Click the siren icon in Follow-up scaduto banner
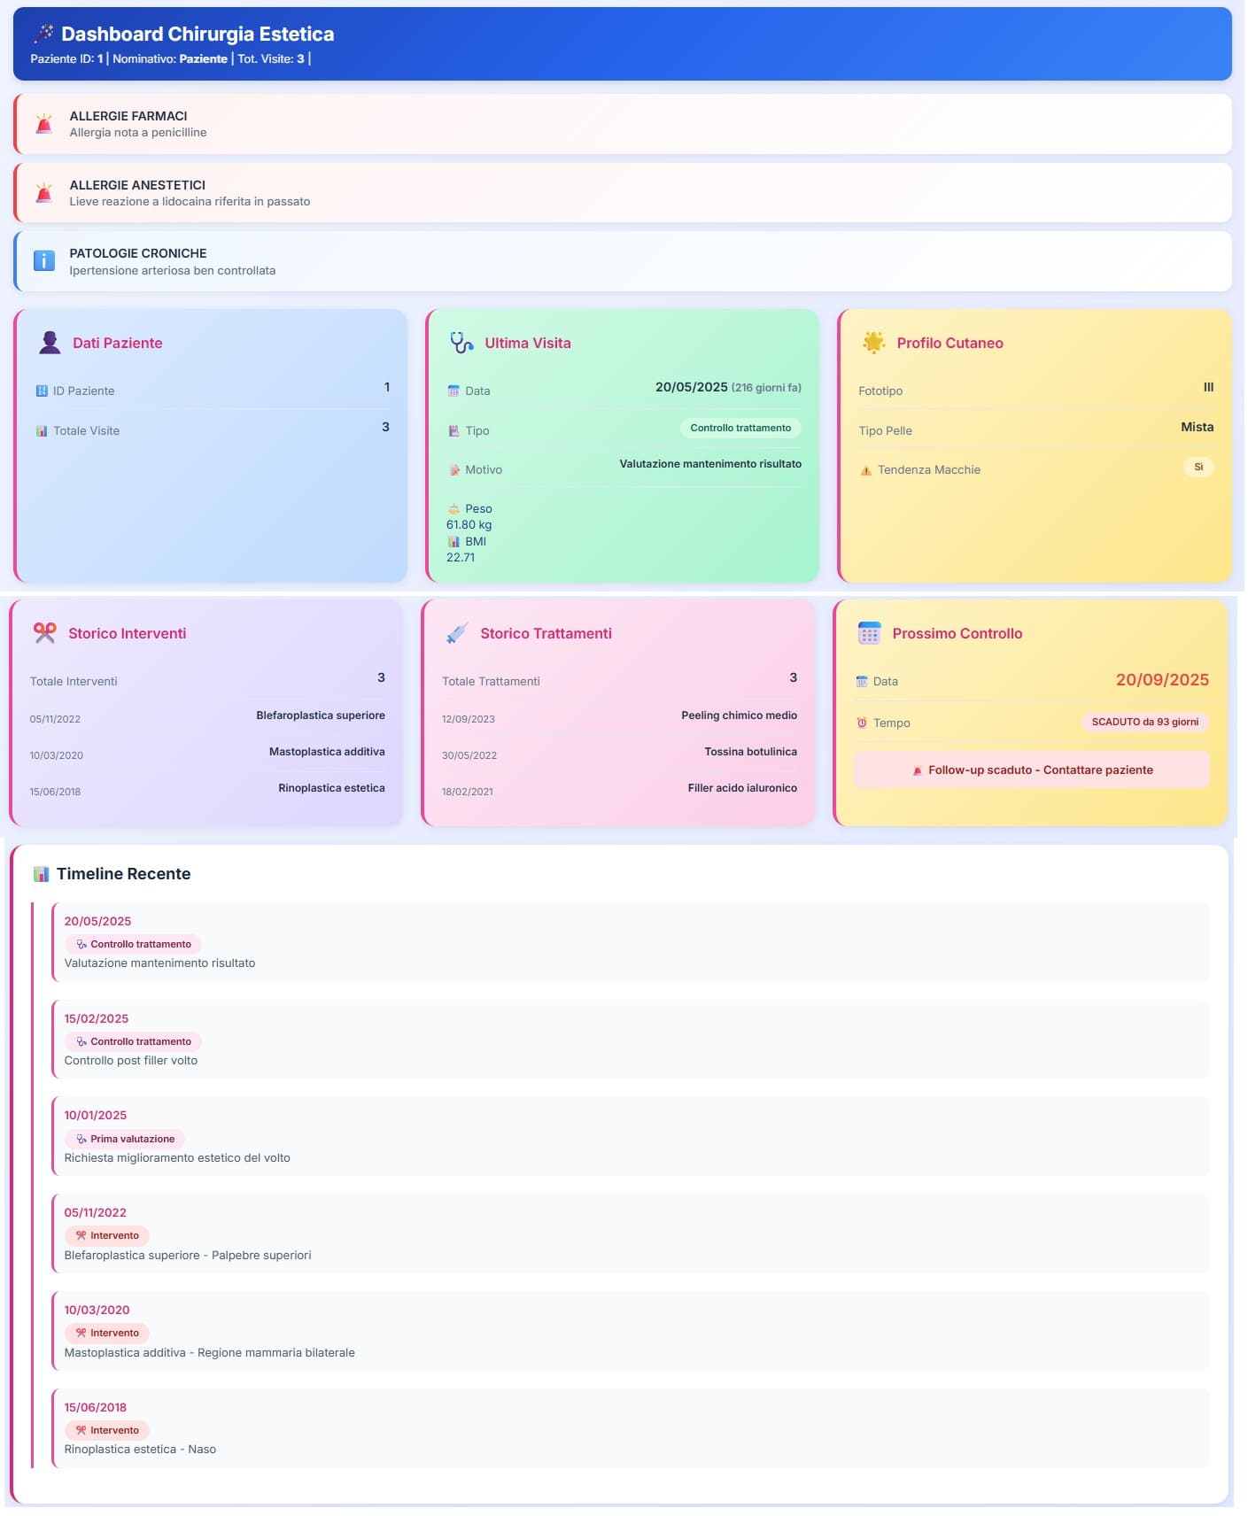The width and height of the screenshot is (1248, 1516). tap(918, 771)
